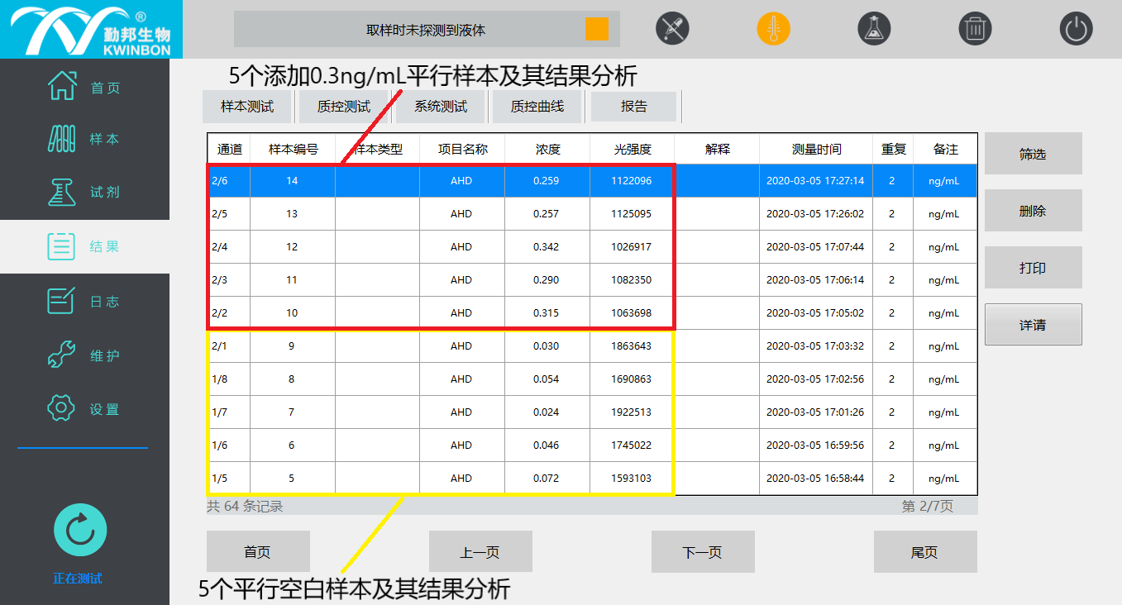Viewport: 1122px width, 605px height.
Task: Click the 打印 print button
Action: (1033, 269)
